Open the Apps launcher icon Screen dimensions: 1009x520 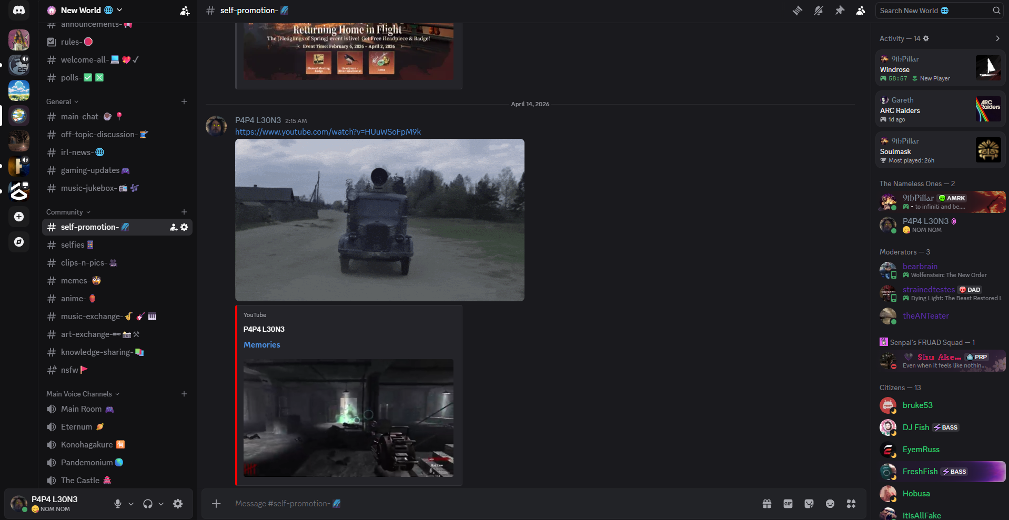click(851, 504)
